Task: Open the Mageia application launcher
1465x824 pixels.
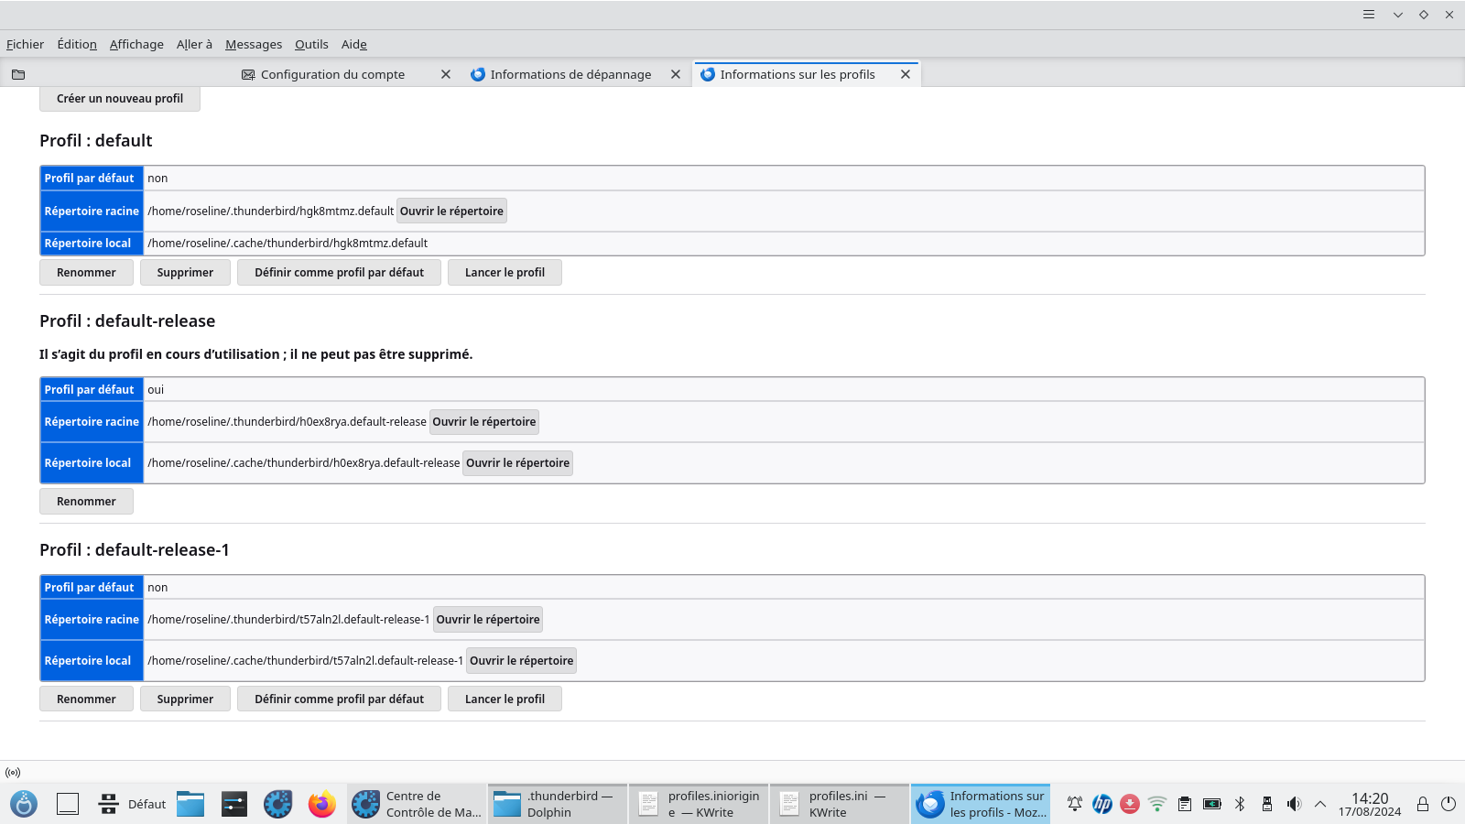Action: (x=24, y=804)
